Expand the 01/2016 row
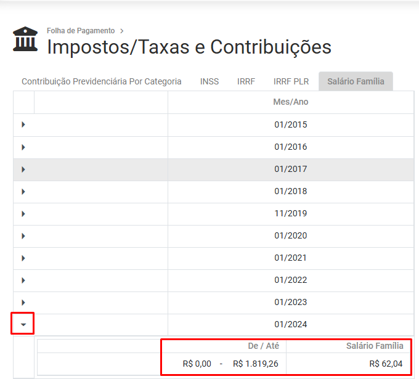 click(23, 147)
